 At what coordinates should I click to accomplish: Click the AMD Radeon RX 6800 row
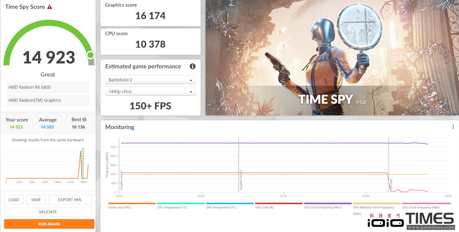pos(48,87)
